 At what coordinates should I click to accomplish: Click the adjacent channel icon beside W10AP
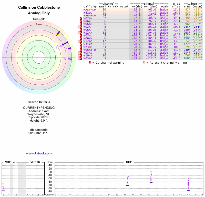(x=79, y=55)
